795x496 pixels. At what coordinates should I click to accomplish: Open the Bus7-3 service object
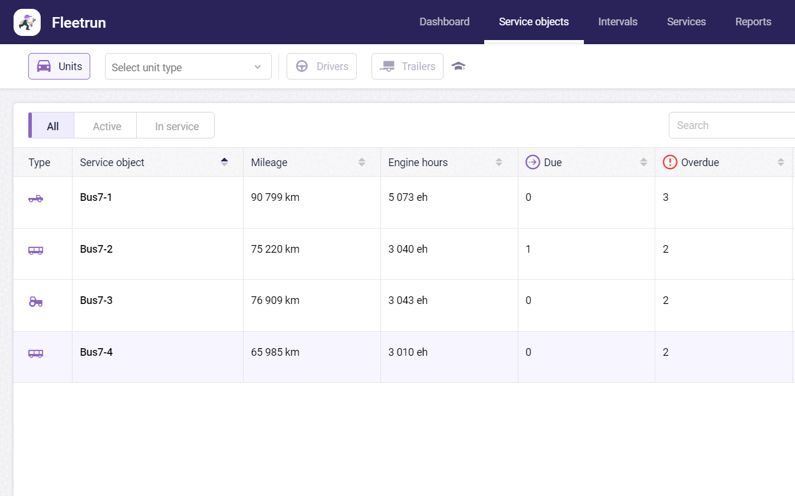[x=96, y=300]
